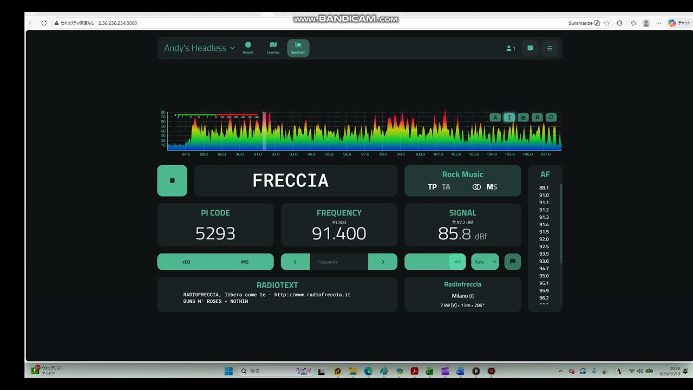Click the signal 85.8 dBf readout

pos(462,234)
